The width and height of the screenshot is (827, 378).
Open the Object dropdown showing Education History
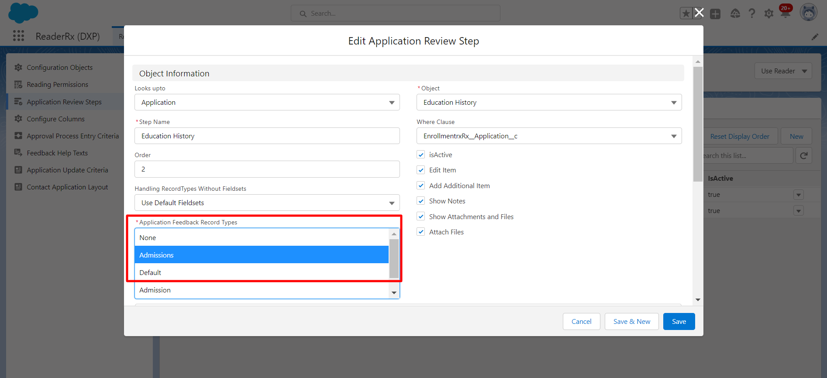(x=549, y=103)
